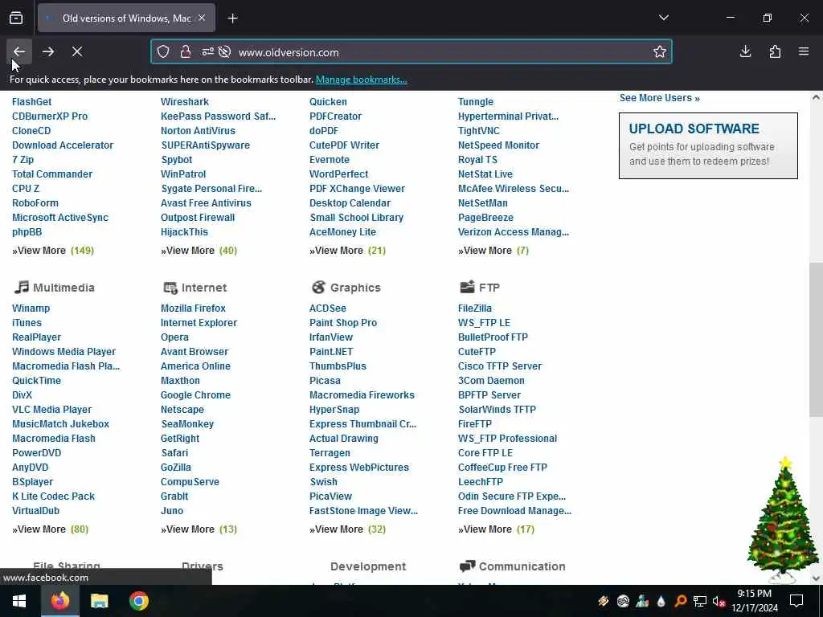Click the page vertical scrollbar thumb
Image resolution: width=823 pixels, height=617 pixels.
point(816,340)
